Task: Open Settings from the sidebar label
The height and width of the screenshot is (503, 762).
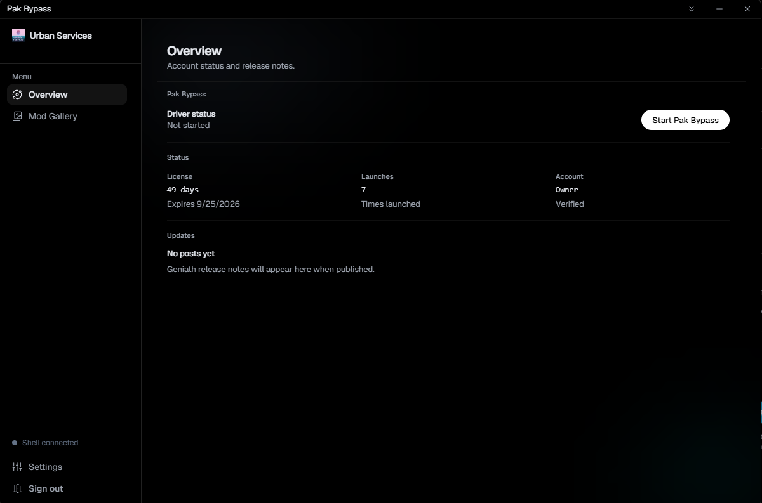Action: point(45,467)
